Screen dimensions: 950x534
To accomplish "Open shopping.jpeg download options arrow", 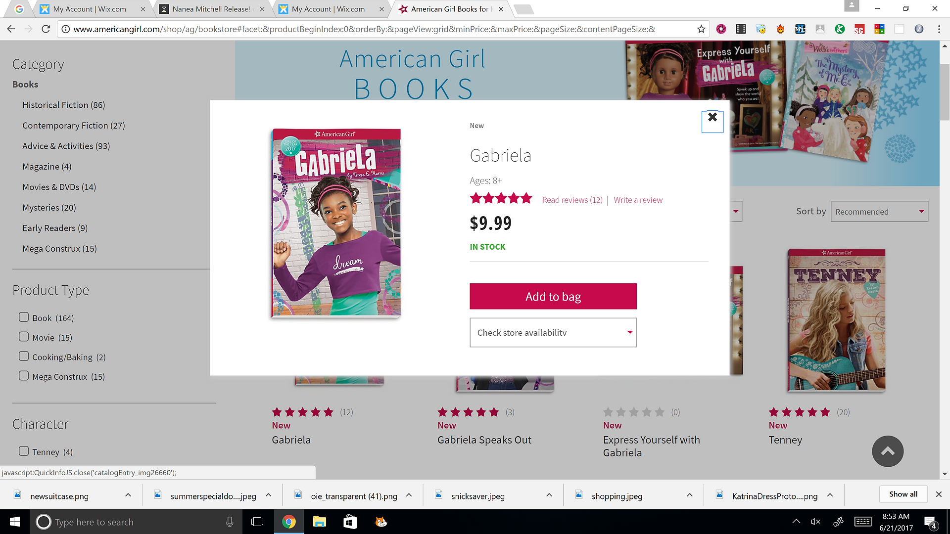I will (690, 495).
